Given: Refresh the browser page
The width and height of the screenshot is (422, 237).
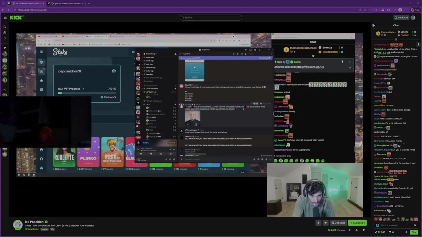Looking at the screenshot, I should pos(9,10).
